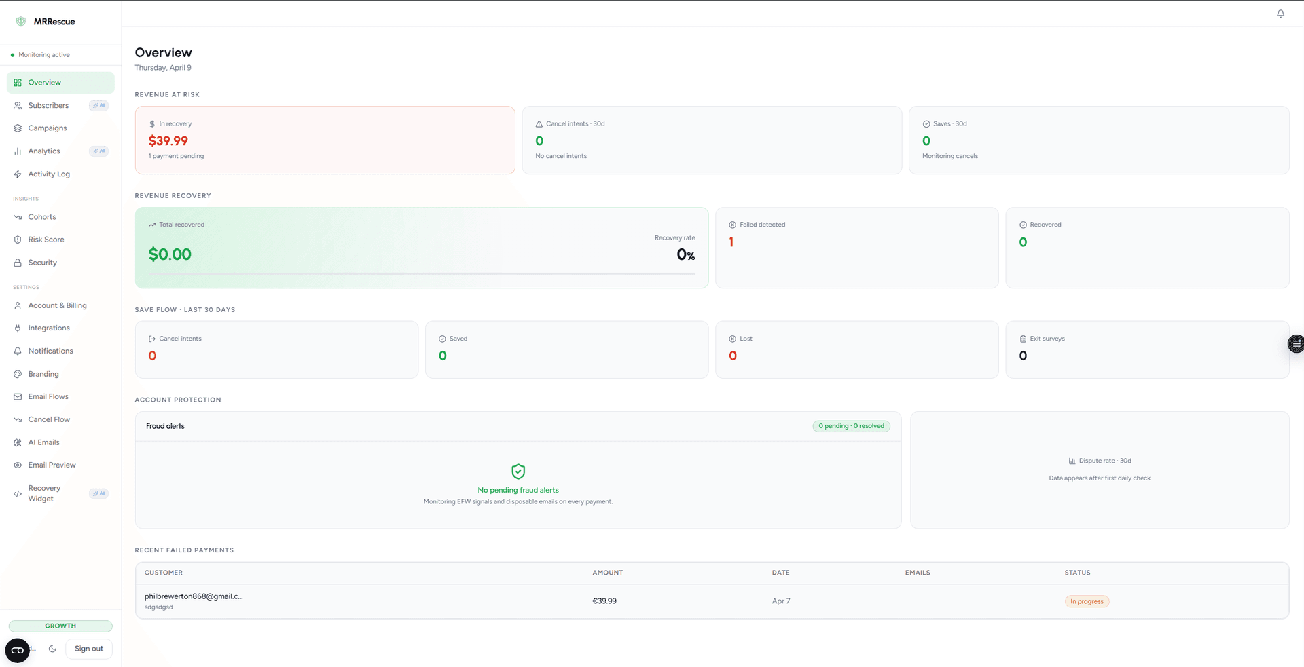Click the Sign out button
Image resolution: width=1304 pixels, height=667 pixels.
88,649
